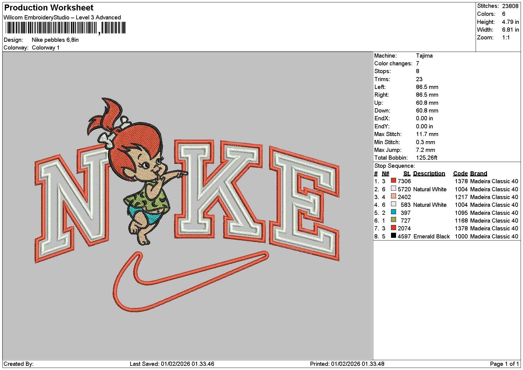Click the Min Stitch value 0.3 mm

click(426, 142)
